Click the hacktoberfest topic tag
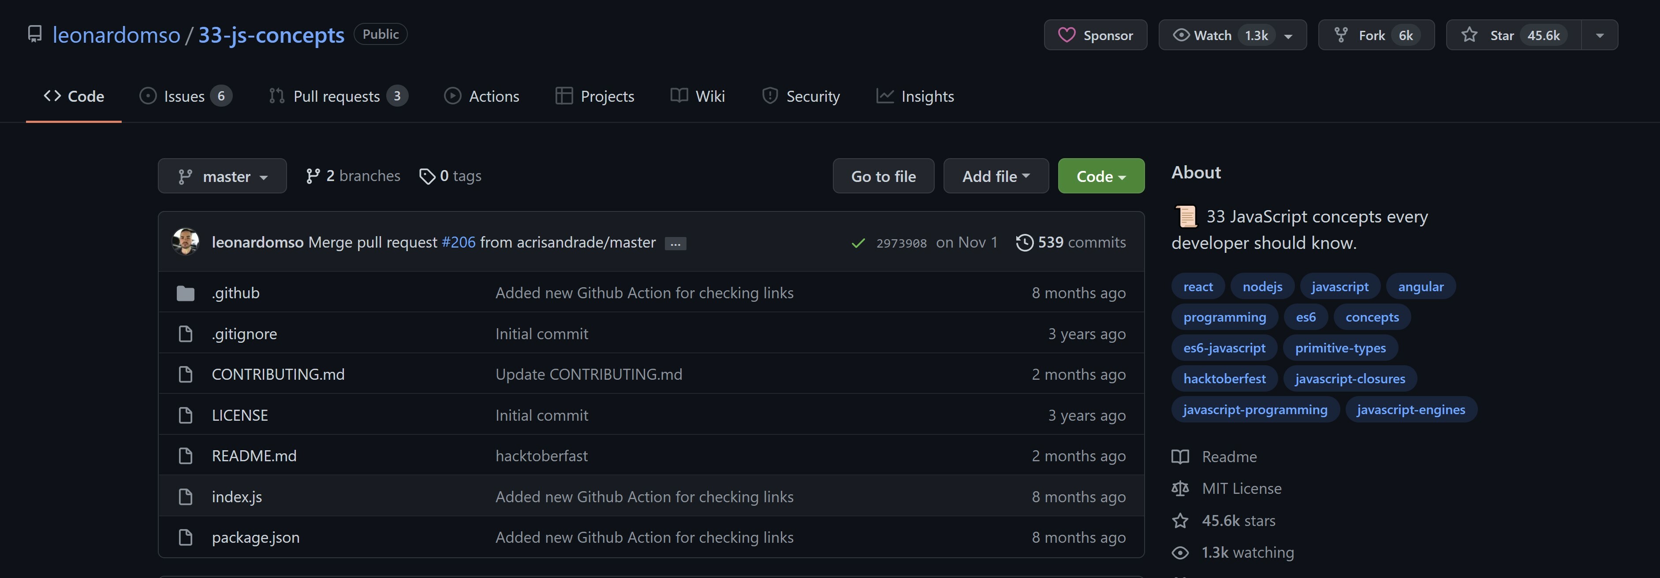 (x=1224, y=378)
